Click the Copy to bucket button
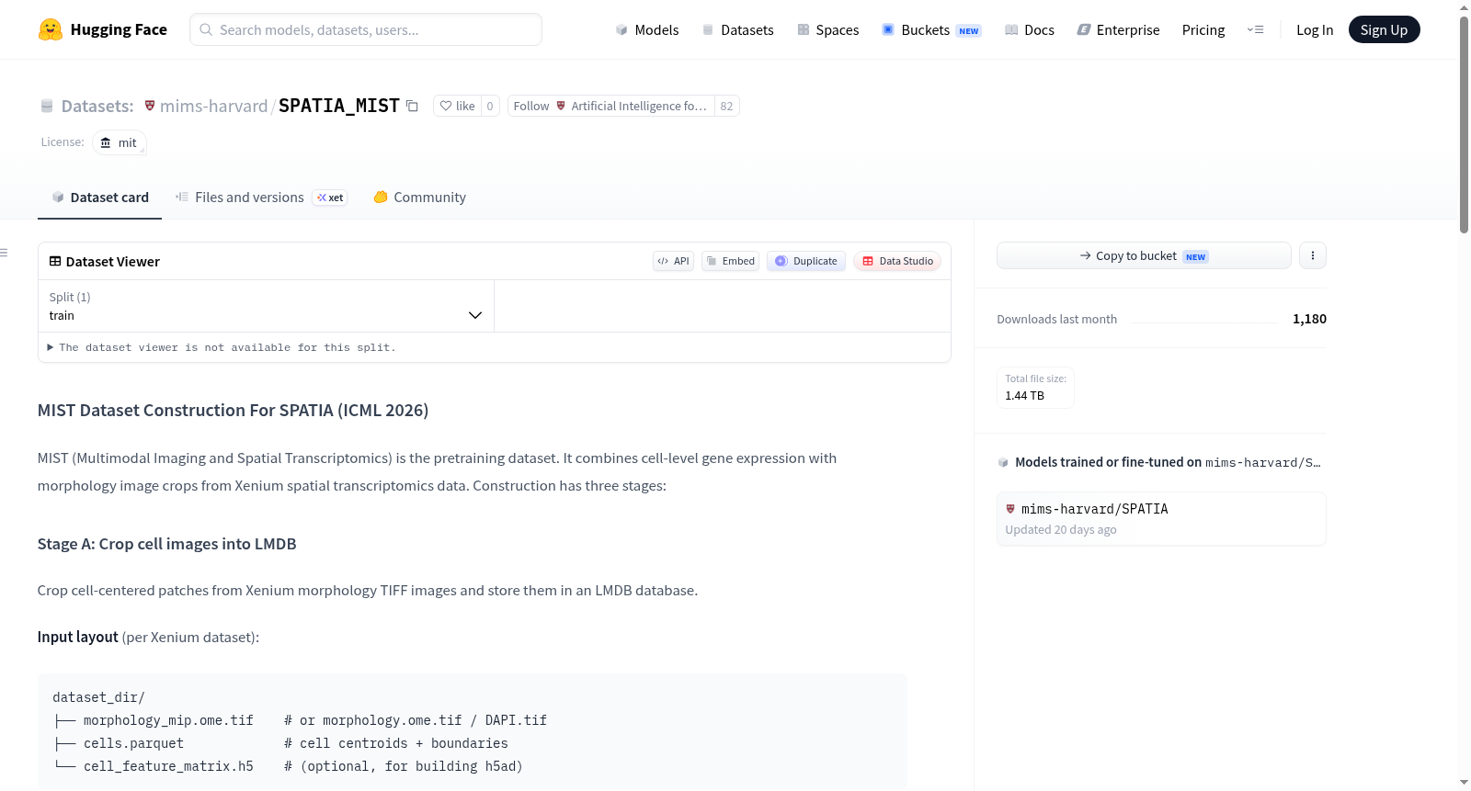 [1144, 255]
